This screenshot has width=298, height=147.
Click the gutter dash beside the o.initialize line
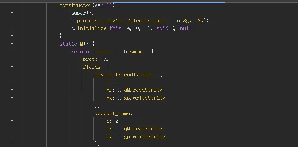[x=12, y=28]
